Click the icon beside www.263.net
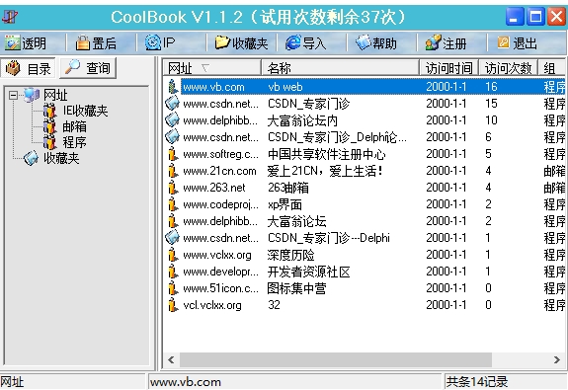This screenshot has width=568, height=390. (173, 188)
